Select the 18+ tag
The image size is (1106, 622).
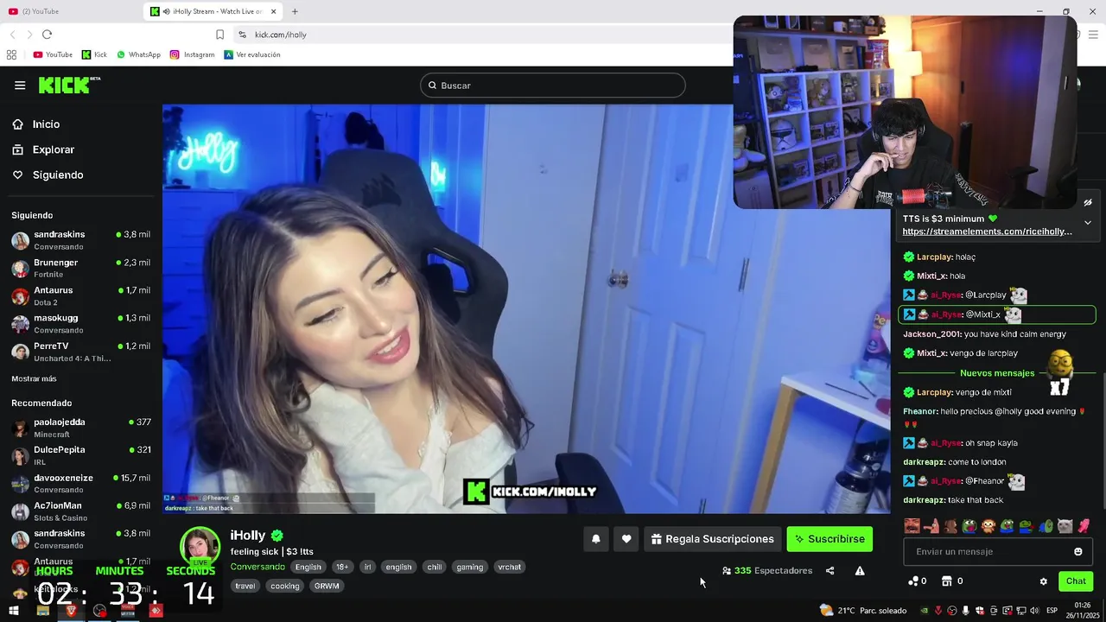(342, 567)
